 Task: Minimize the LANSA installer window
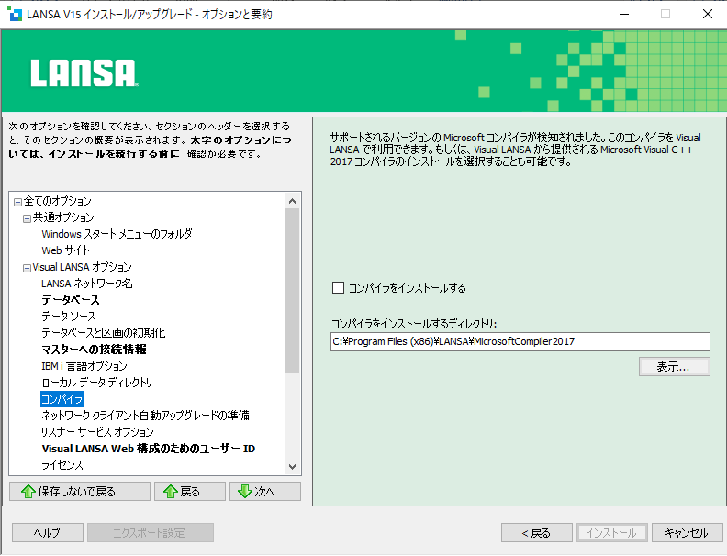[x=624, y=15]
